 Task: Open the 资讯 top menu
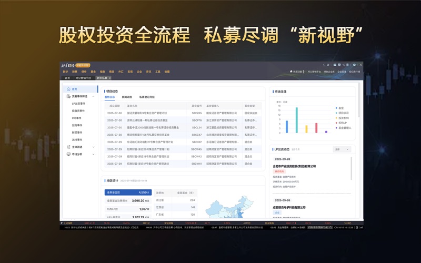148,72
